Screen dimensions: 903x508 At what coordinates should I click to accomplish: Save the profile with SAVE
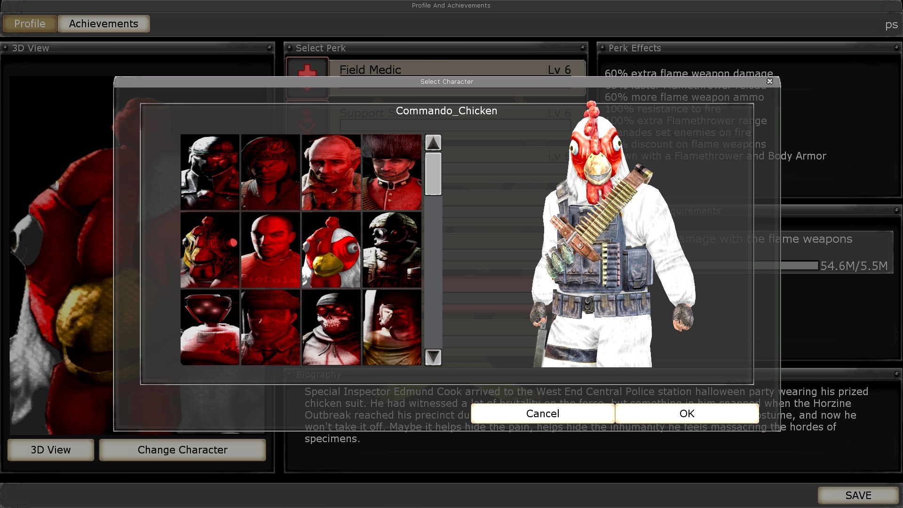click(x=858, y=495)
